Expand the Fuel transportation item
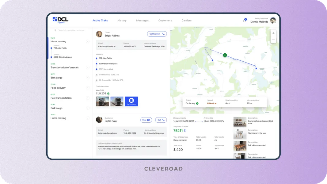This screenshot has width=327, height=184. point(88,98)
